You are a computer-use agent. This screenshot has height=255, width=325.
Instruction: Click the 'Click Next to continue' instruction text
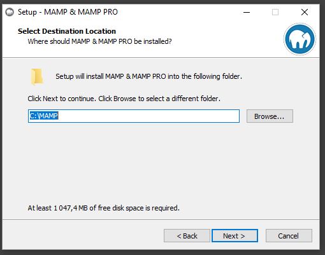coord(124,99)
